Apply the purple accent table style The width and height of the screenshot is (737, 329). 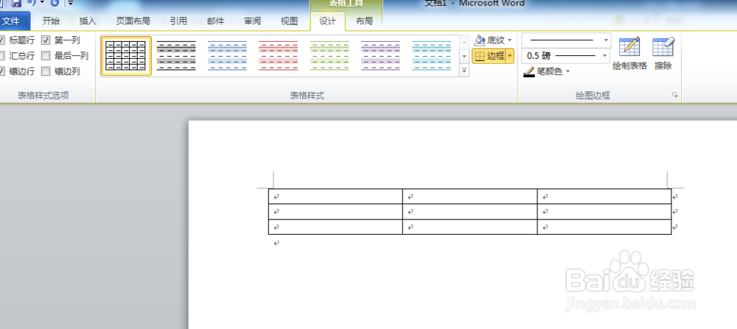click(x=381, y=56)
